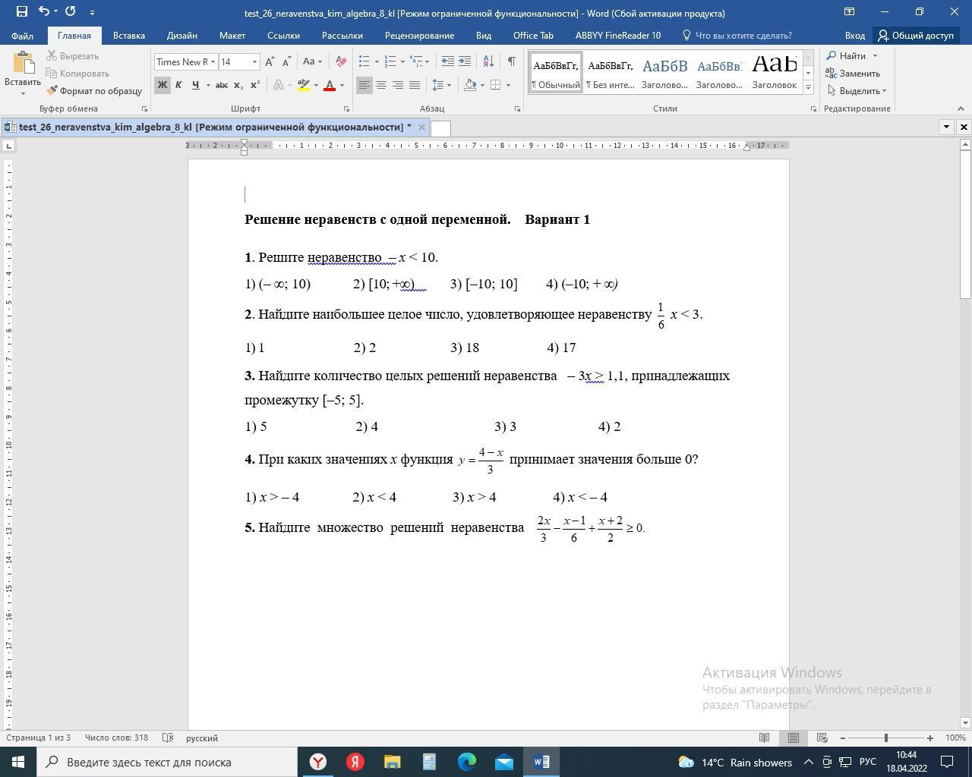972x777 pixels.
Task: Toggle align left paragraph alignment
Action: 364,85
